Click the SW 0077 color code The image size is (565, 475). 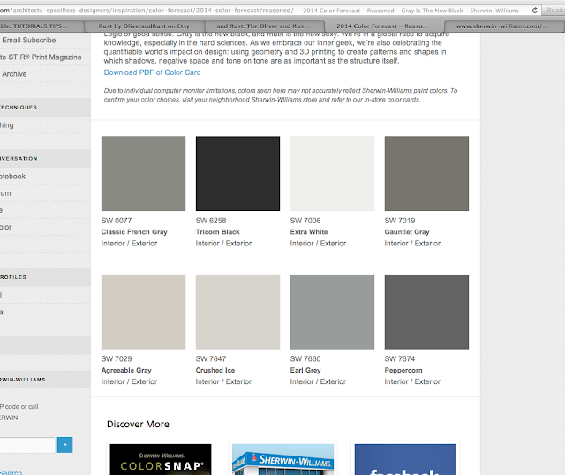117,221
